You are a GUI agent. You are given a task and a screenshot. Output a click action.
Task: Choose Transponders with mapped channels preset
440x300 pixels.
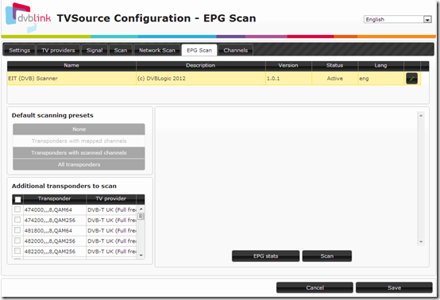[79, 141]
